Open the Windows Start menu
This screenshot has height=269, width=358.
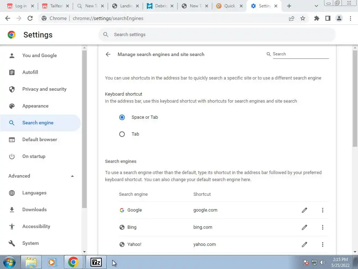pos(9,262)
